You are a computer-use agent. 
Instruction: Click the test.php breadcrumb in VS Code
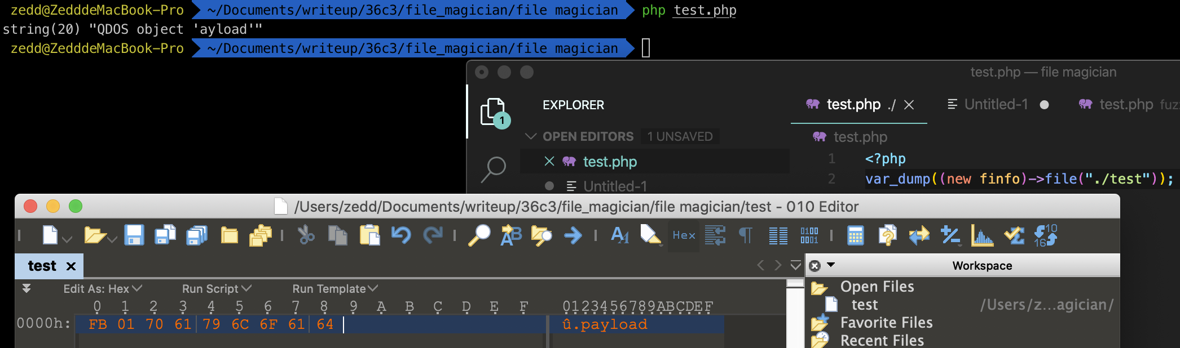860,137
